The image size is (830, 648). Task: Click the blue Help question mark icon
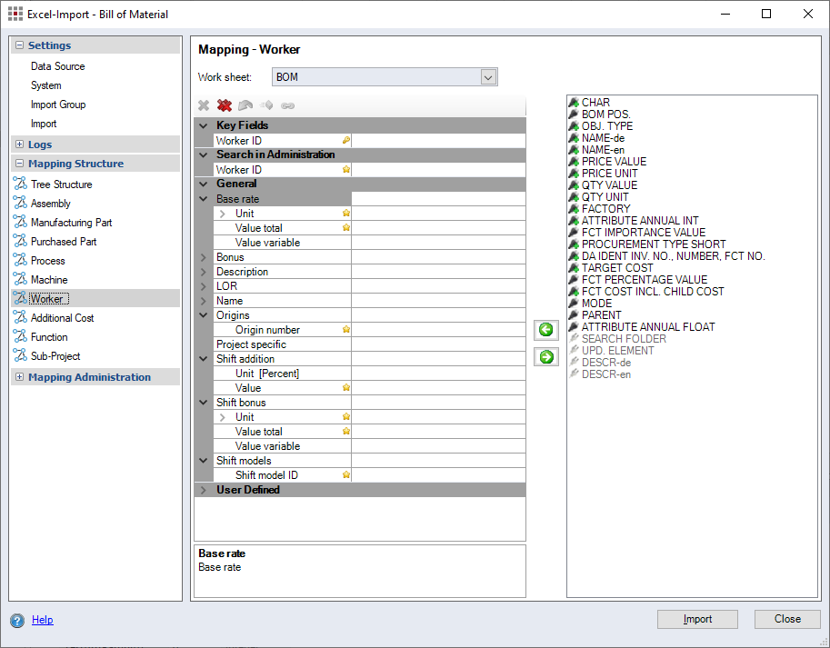pos(17,621)
